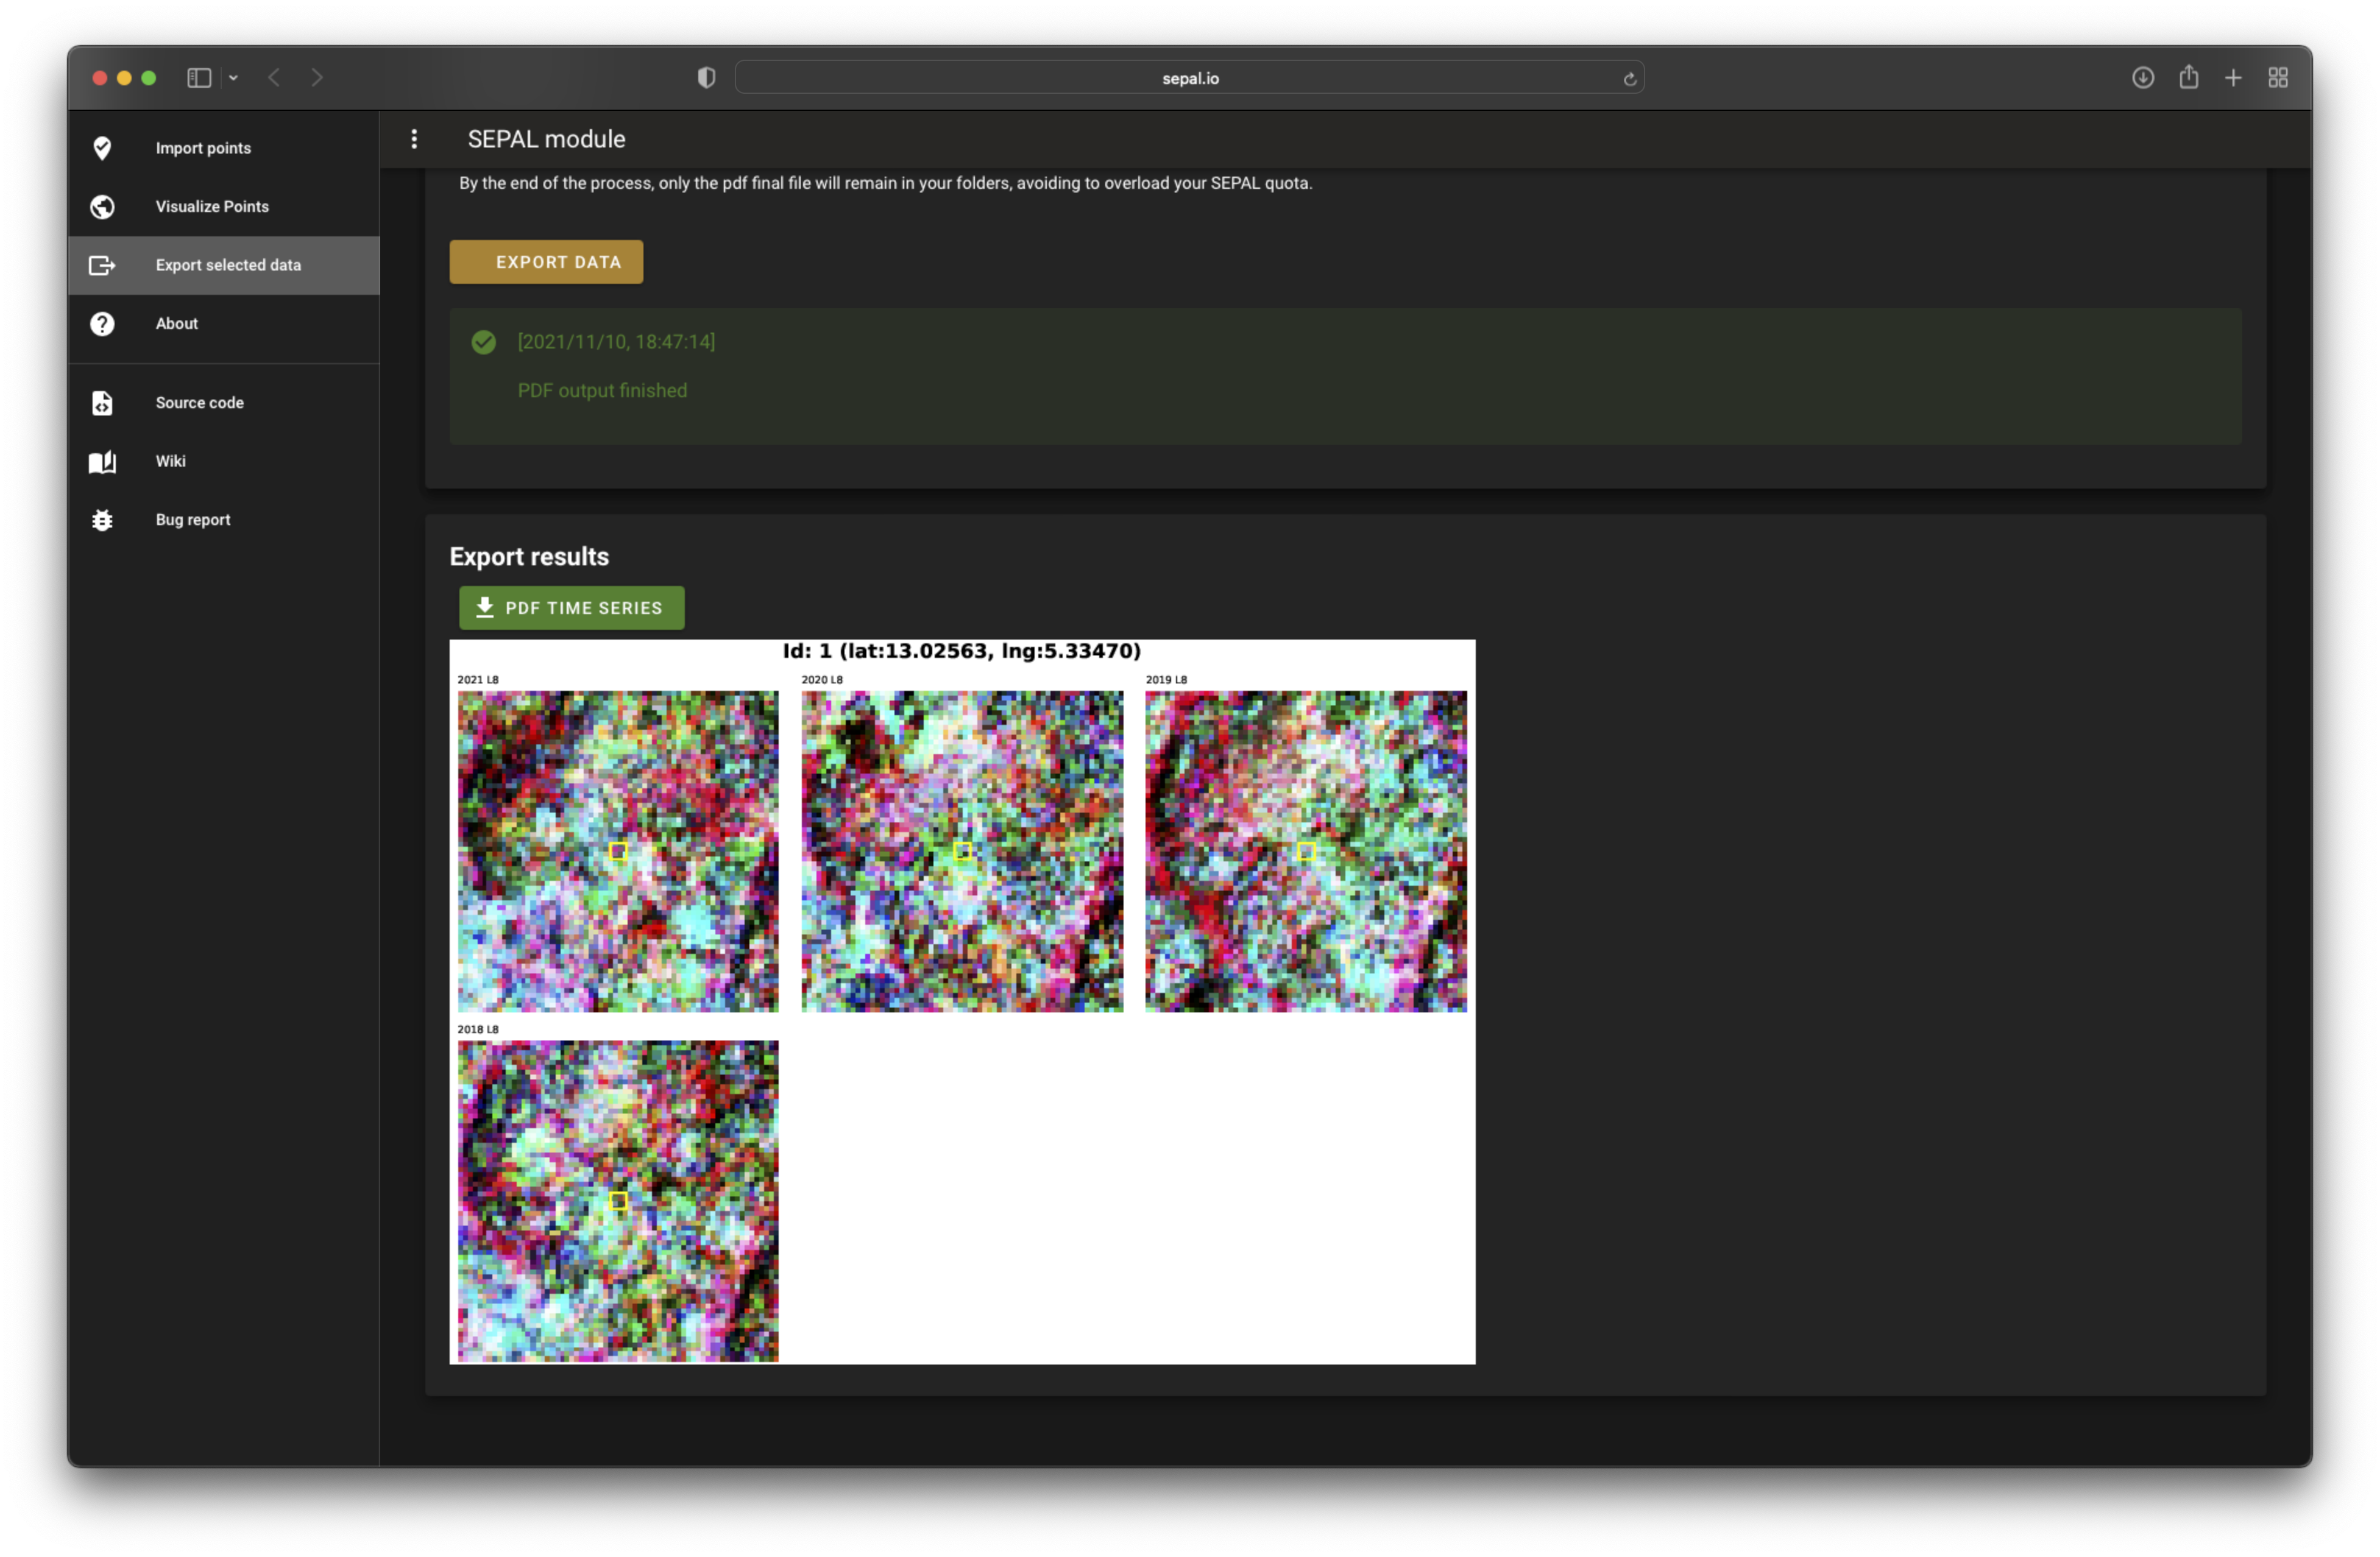The width and height of the screenshot is (2380, 1557).
Task: Click the sepal.io address bar
Action: 1189,78
